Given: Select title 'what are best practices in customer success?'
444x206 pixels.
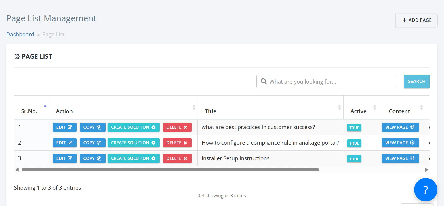Looking at the screenshot, I should pos(258,127).
